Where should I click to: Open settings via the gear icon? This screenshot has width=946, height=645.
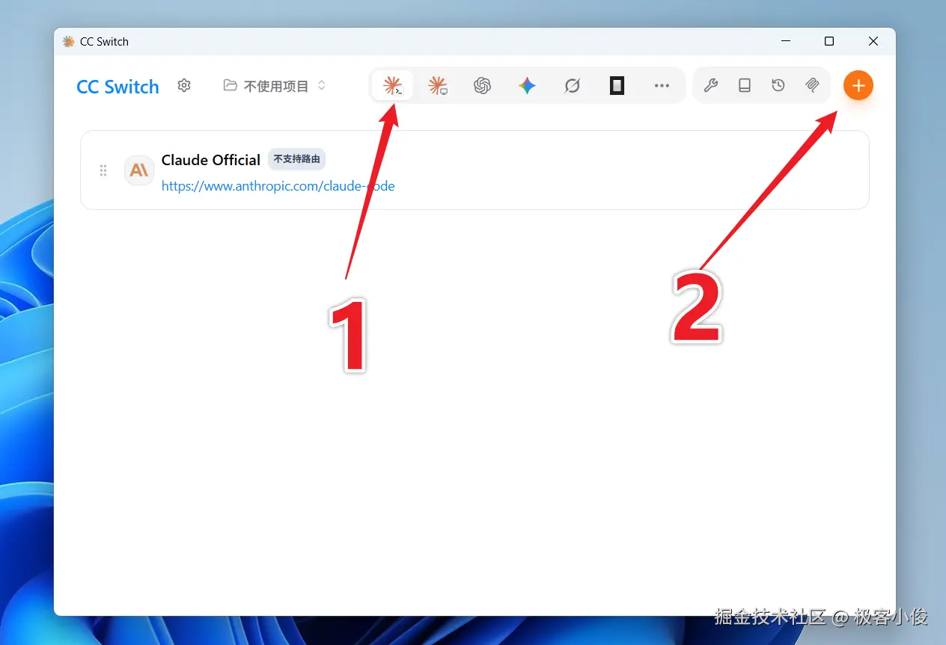point(184,86)
